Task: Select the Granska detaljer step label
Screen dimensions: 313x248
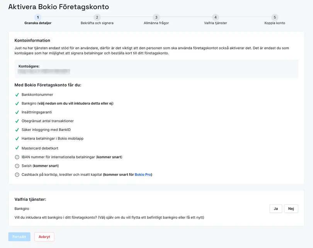Action: [x=38, y=23]
